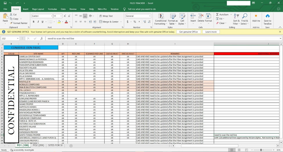Switch to the PO2 (20K) sheet tab
The height and width of the screenshot is (152, 283).
click(x=38, y=145)
